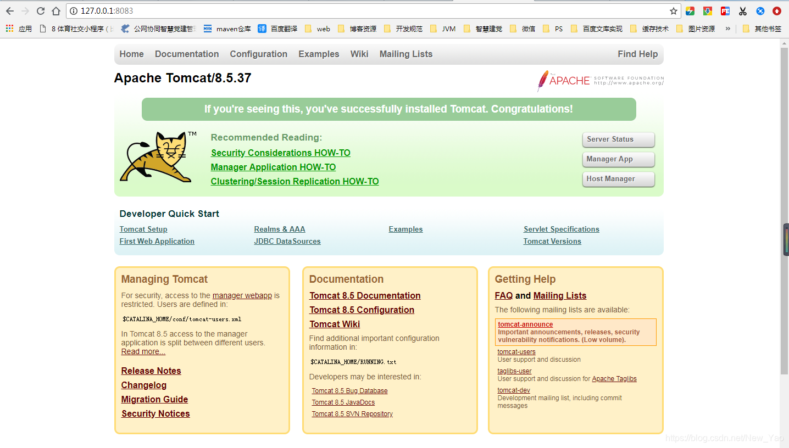The width and height of the screenshot is (789, 448).
Task: Open the 智慧建党 bookmarks folder
Action: (x=482, y=29)
